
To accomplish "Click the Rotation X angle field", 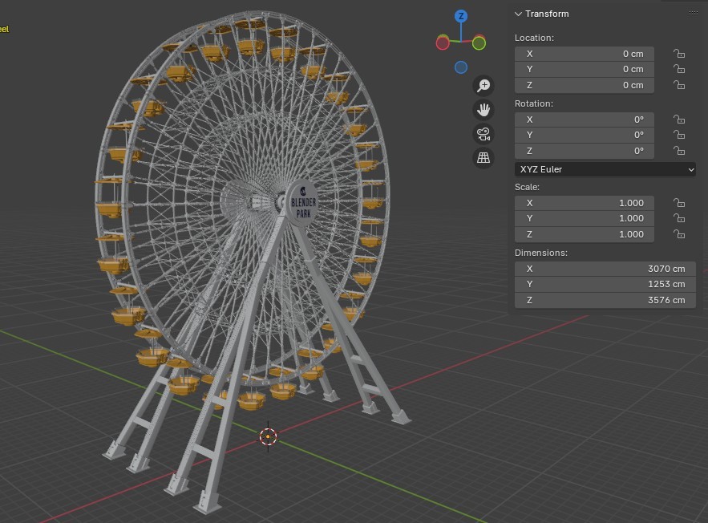I will 584,119.
